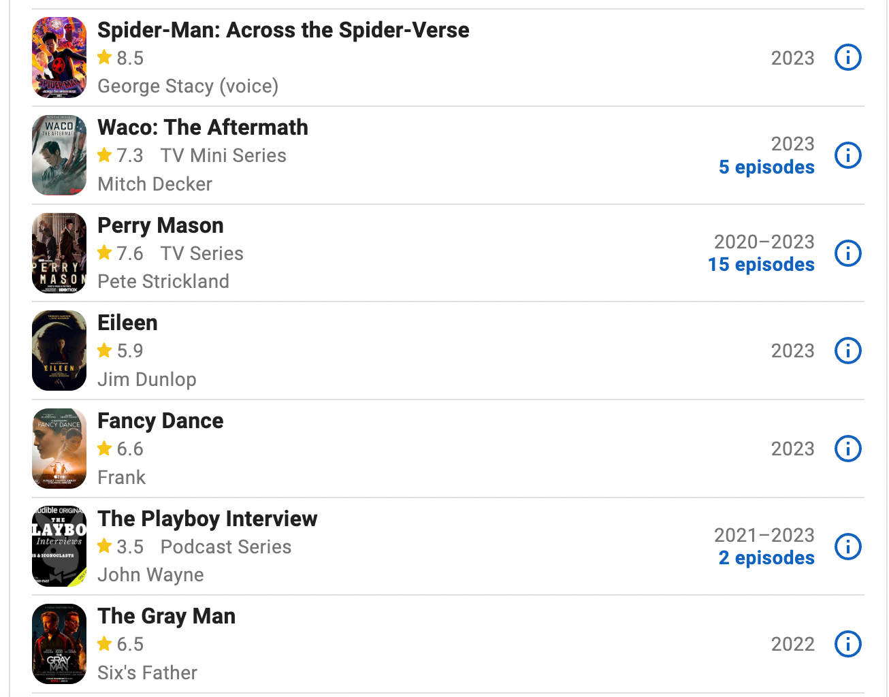Open info for Spider-Man: Across the Spider-Verse
Image resolution: width=889 pixels, height=697 pixels.
pyautogui.click(x=847, y=58)
